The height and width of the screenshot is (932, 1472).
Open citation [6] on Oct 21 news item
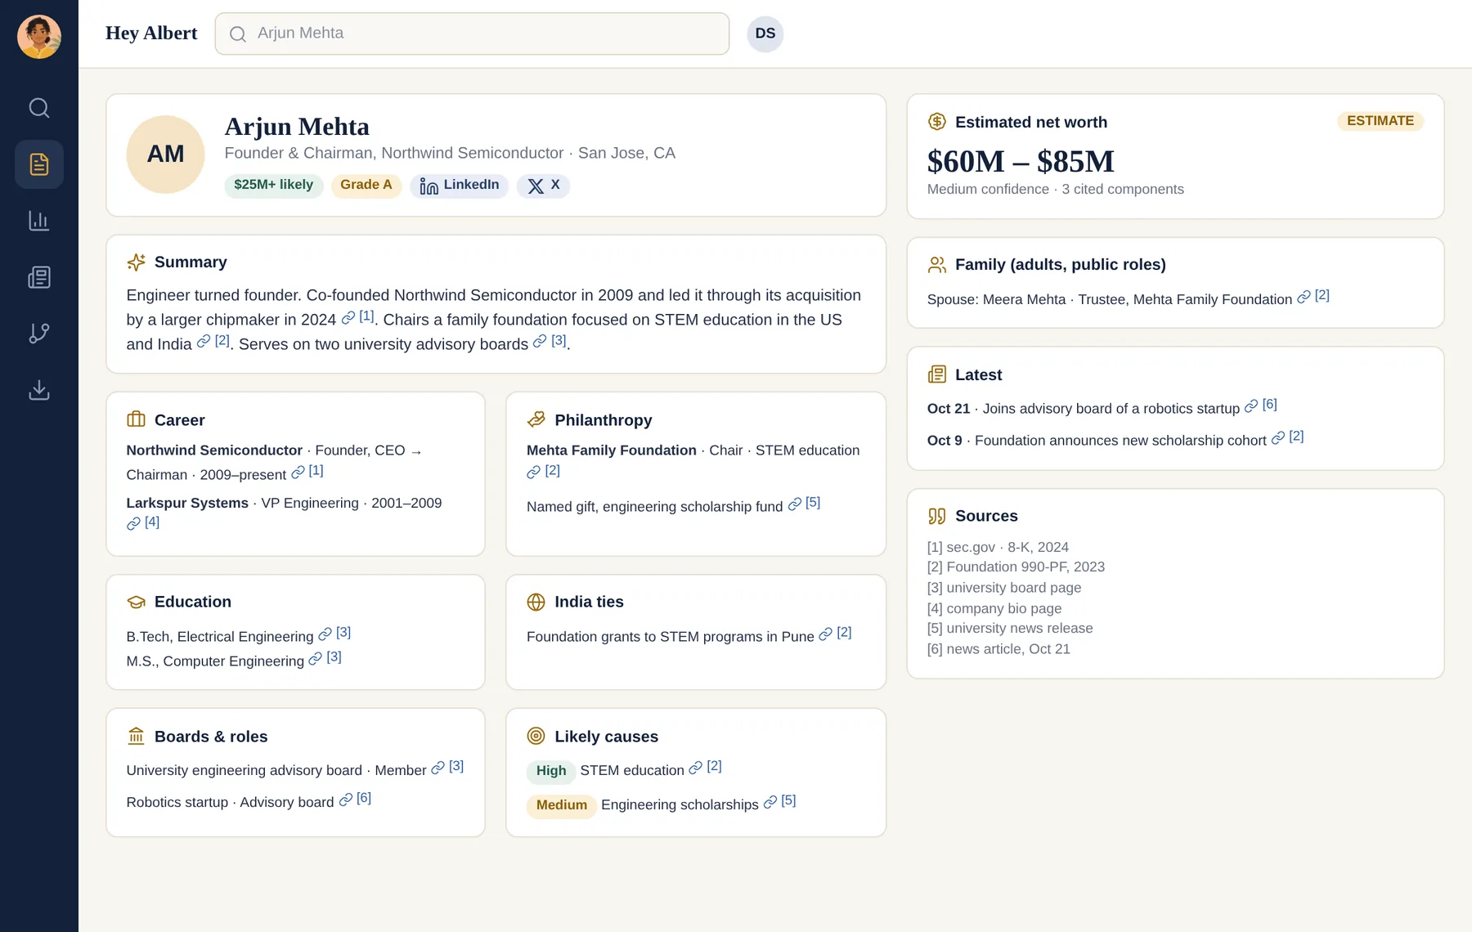[1261, 405]
